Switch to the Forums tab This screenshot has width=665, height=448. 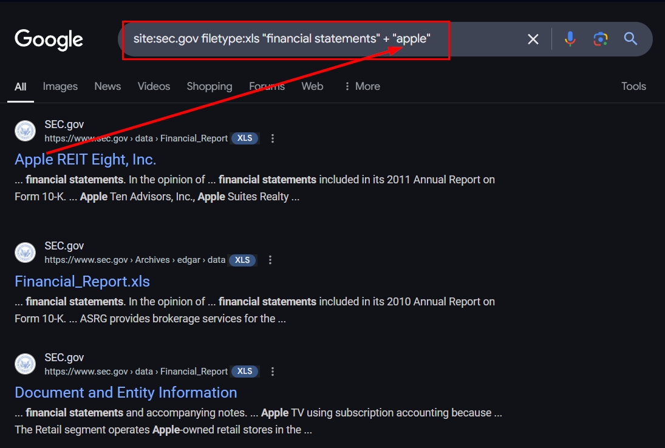point(267,86)
